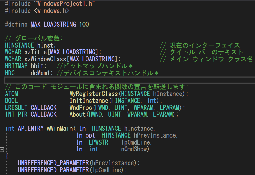Click the number 100 in the define
Viewport: 255px width, 175px height.
[84, 25]
